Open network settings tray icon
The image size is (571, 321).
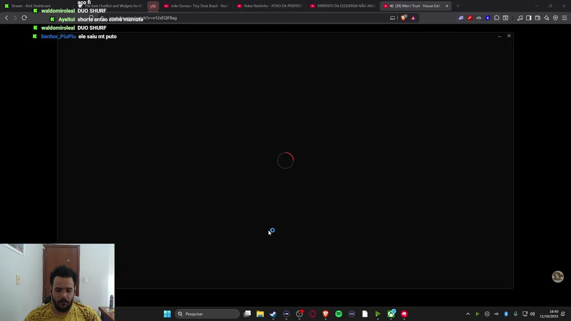pyautogui.click(x=525, y=314)
